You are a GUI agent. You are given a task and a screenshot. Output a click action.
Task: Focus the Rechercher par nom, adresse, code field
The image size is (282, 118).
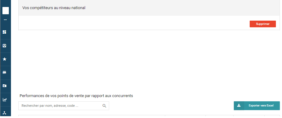click(x=64, y=106)
